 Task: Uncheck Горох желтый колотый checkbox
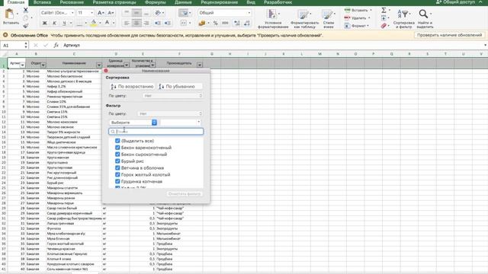pyautogui.click(x=117, y=174)
